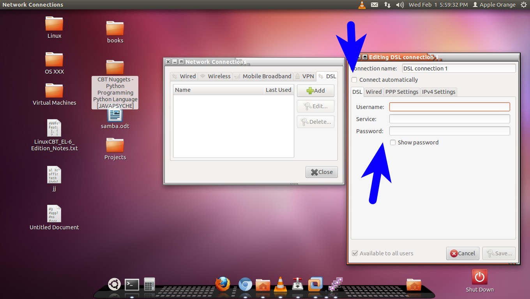Open the Apple Orange user menu
This screenshot has height=299, width=530.
494,5
